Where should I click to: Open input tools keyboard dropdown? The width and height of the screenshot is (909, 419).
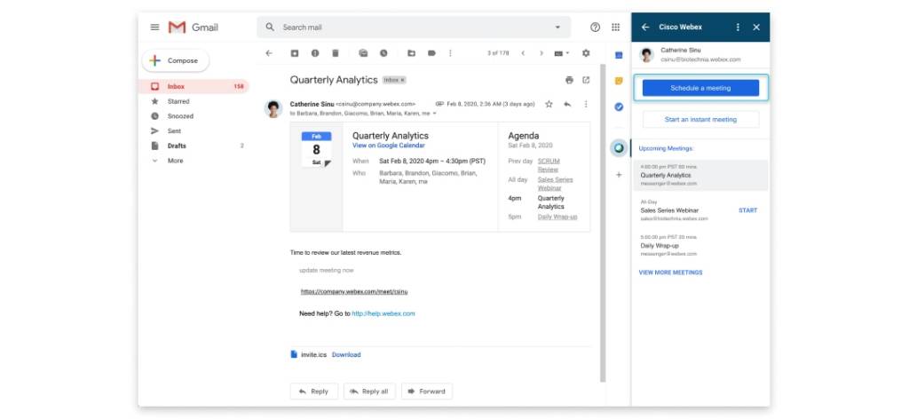click(x=561, y=52)
